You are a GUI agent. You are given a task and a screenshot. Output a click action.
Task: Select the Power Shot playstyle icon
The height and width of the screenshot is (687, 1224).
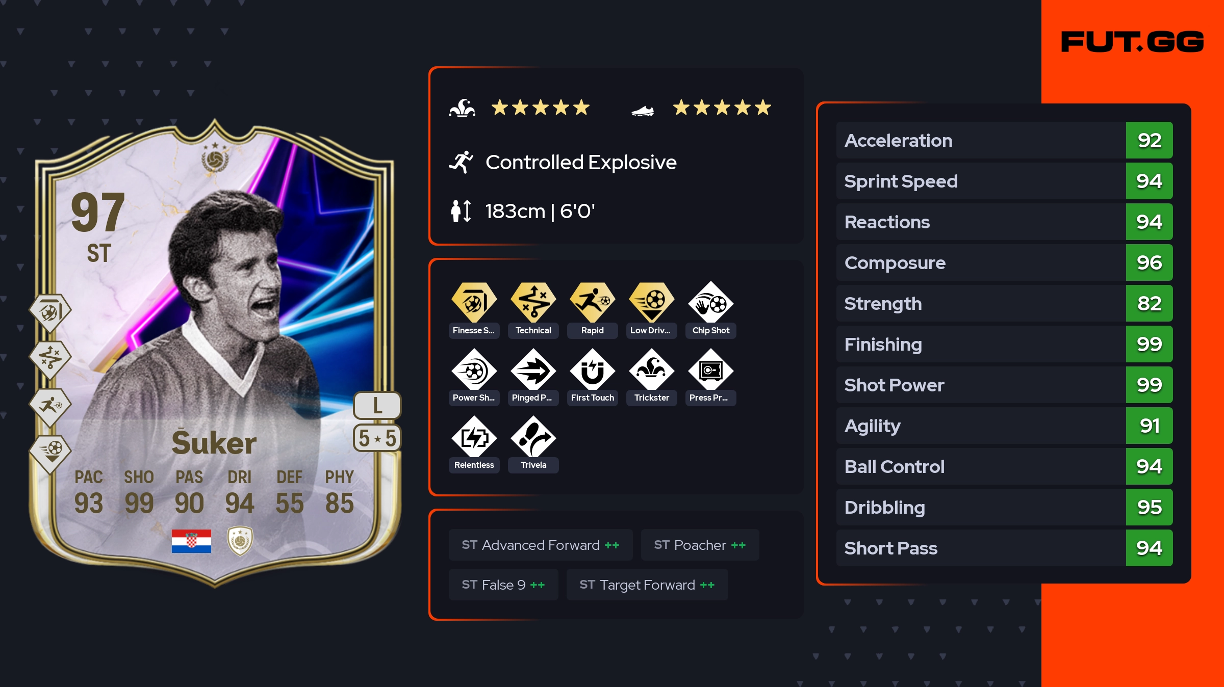pos(474,371)
